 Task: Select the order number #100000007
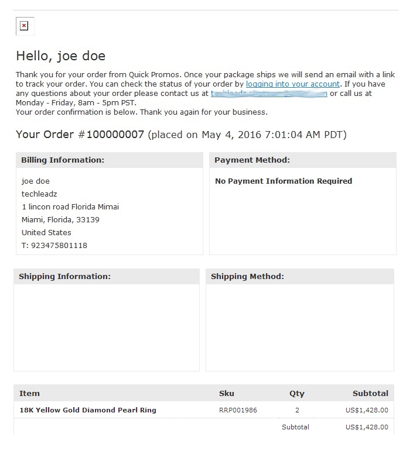click(x=111, y=135)
